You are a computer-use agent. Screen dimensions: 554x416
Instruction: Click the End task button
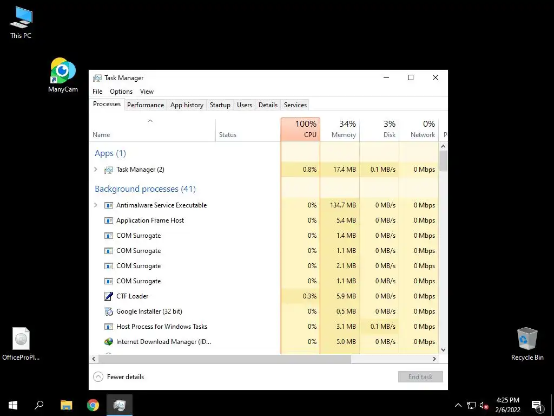[x=420, y=377]
